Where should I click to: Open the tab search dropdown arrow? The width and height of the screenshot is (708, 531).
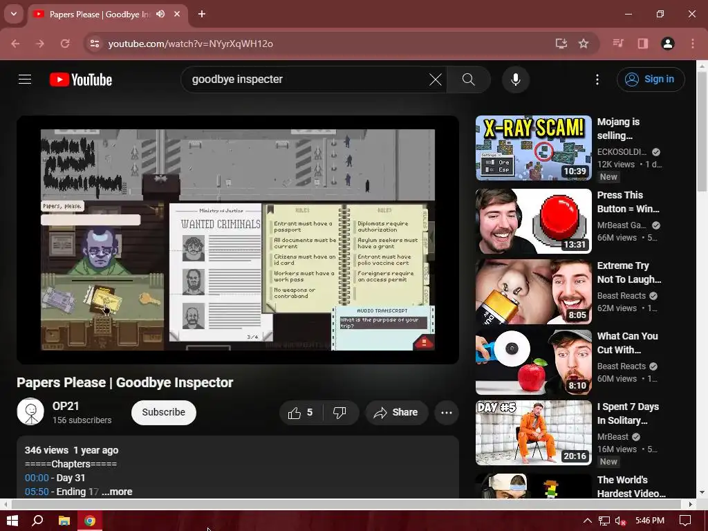tap(14, 14)
